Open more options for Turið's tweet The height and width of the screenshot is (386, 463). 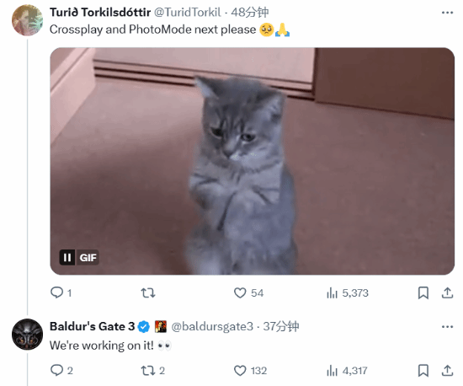point(447,13)
